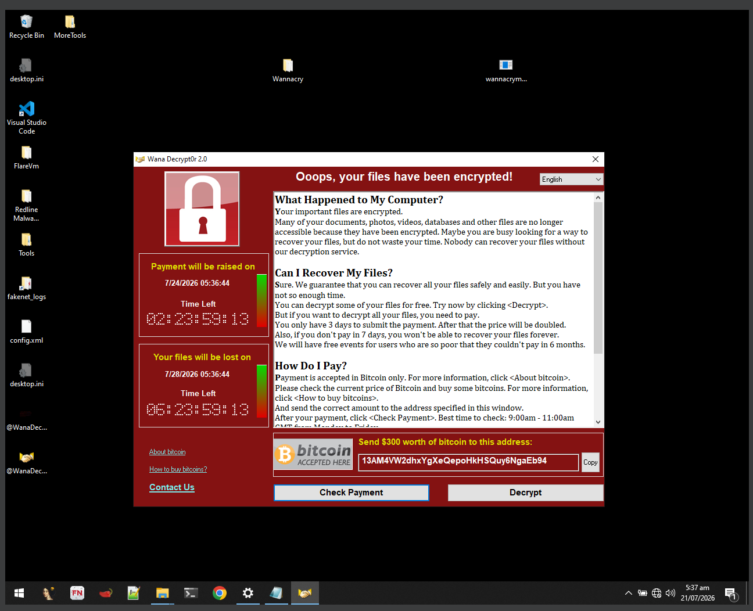
Task: Select the @WanaDec... desktop icon with handshake
Action: (27, 462)
